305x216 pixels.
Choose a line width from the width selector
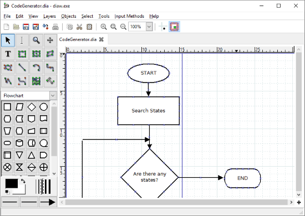[x=43, y=187]
